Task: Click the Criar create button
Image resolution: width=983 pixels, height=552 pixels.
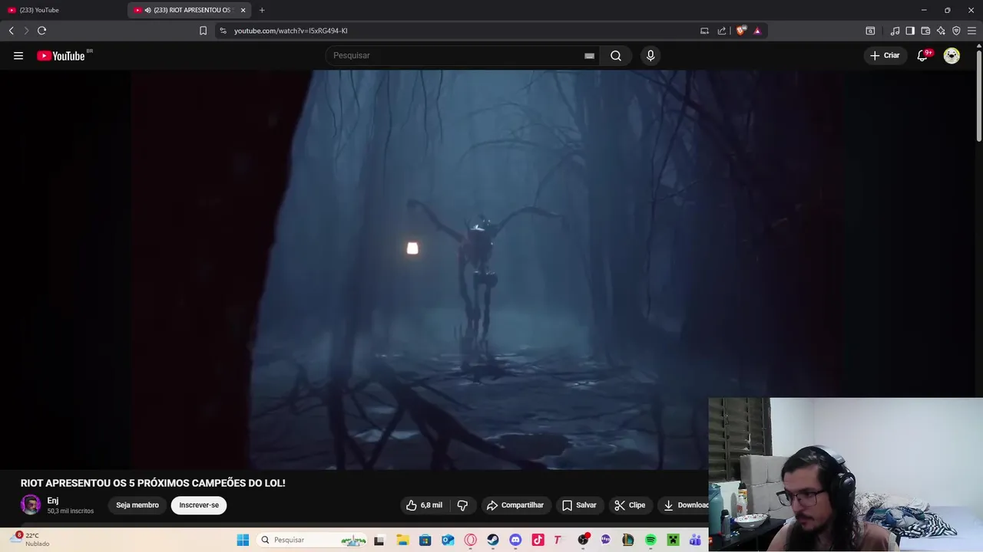Action: 885,55
